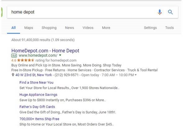
Task: Switch to the Maps tab
Action: pos(29,28)
